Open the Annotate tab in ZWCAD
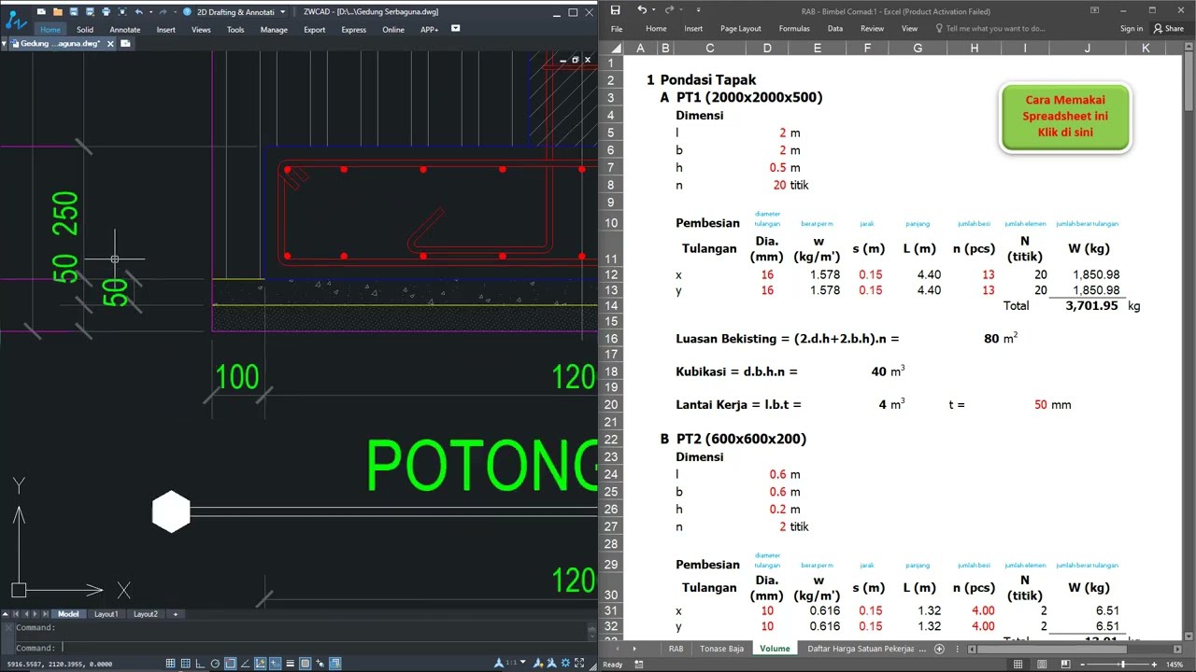Screen dimensions: 1196x672 click(x=125, y=29)
